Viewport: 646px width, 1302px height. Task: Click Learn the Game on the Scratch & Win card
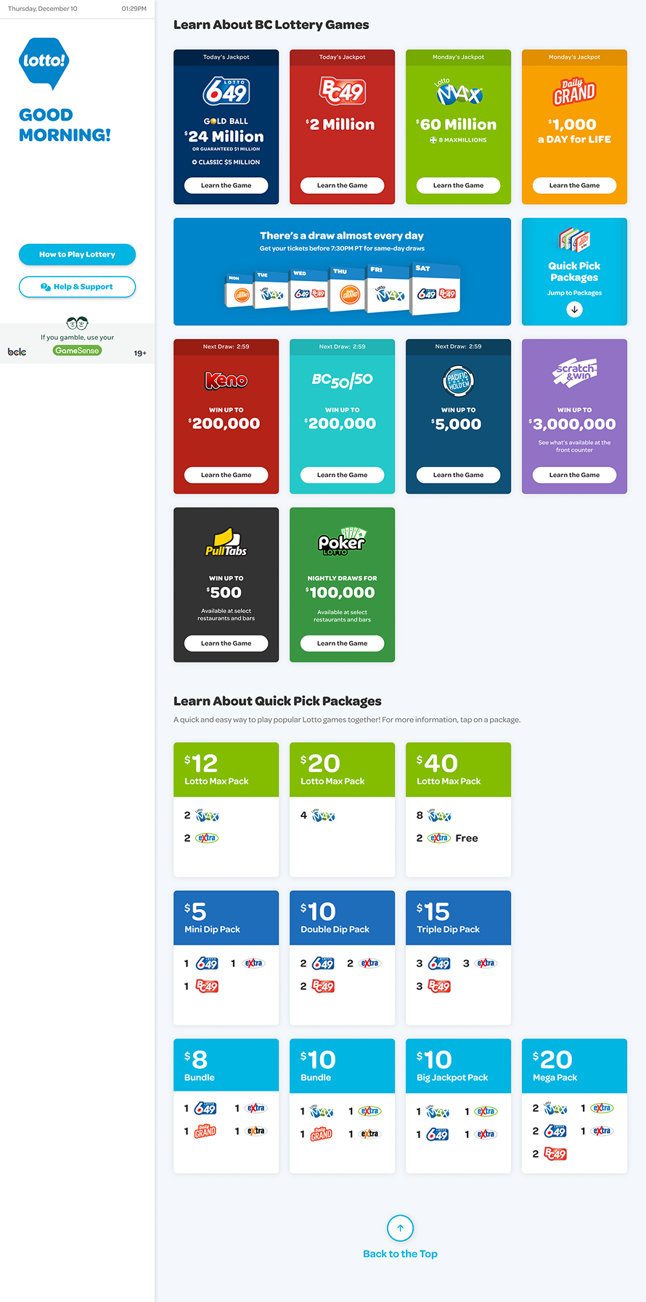pyautogui.click(x=574, y=475)
